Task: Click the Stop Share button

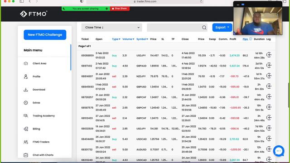Action: tap(120, 9)
